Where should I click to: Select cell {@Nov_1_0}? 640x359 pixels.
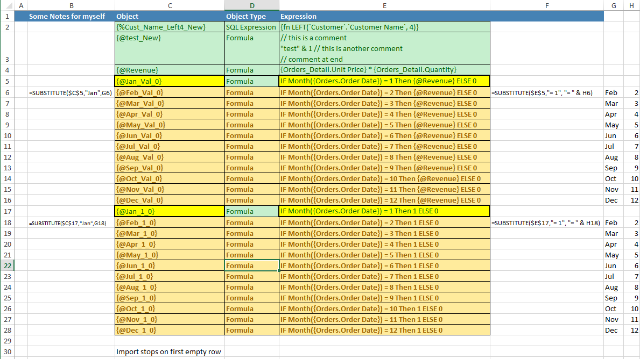170,319
